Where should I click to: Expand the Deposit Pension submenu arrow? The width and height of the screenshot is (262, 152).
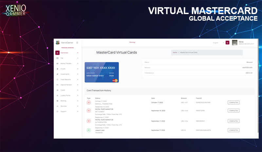click(78, 85)
